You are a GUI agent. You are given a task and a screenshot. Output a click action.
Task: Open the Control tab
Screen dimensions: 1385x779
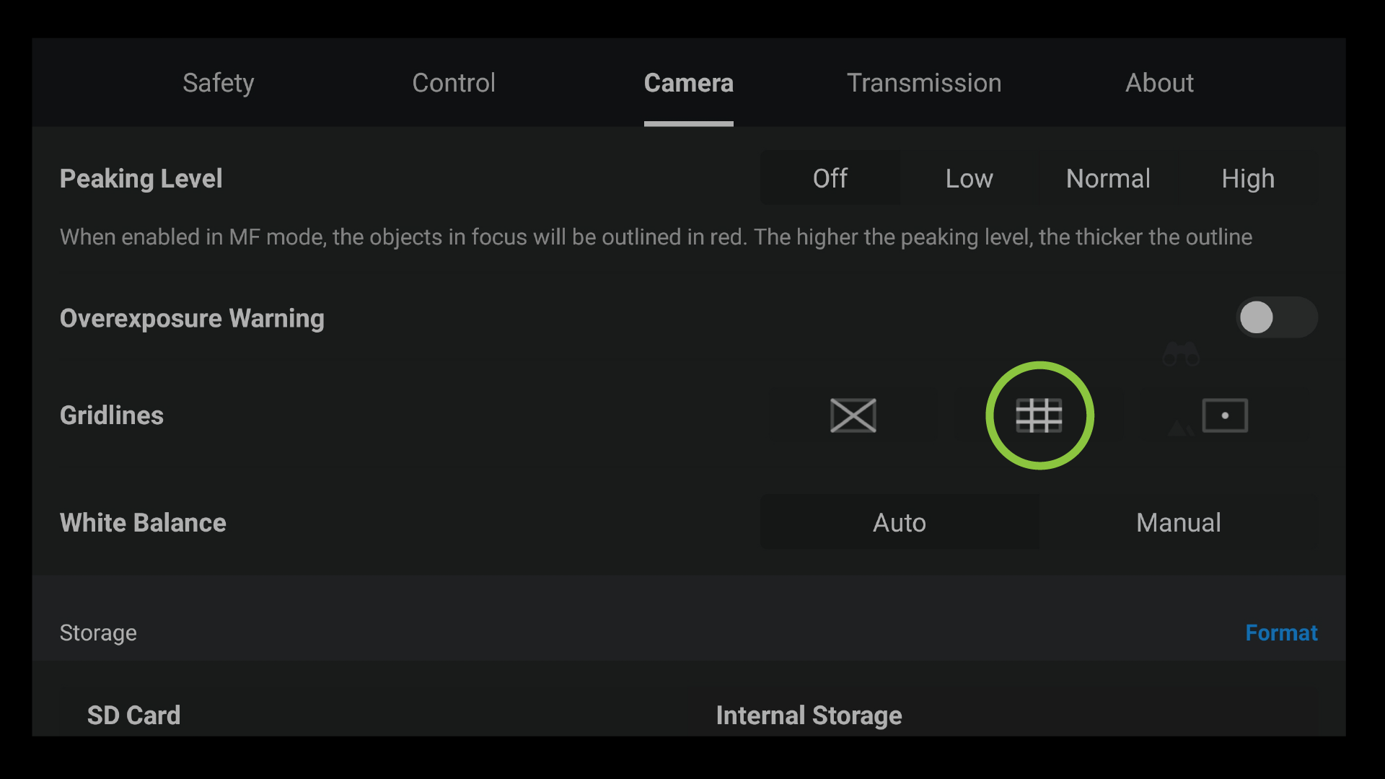(x=454, y=83)
